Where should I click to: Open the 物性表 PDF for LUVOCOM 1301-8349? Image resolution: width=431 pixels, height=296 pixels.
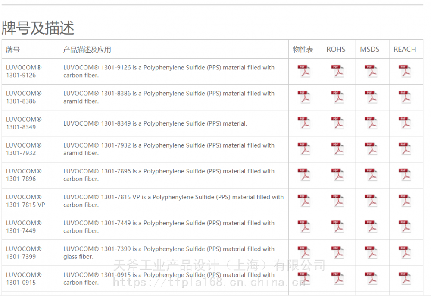click(x=304, y=123)
